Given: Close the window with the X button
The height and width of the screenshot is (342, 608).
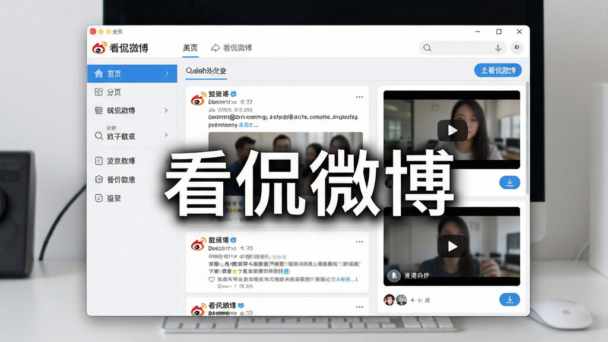Looking at the screenshot, I should (519, 31).
